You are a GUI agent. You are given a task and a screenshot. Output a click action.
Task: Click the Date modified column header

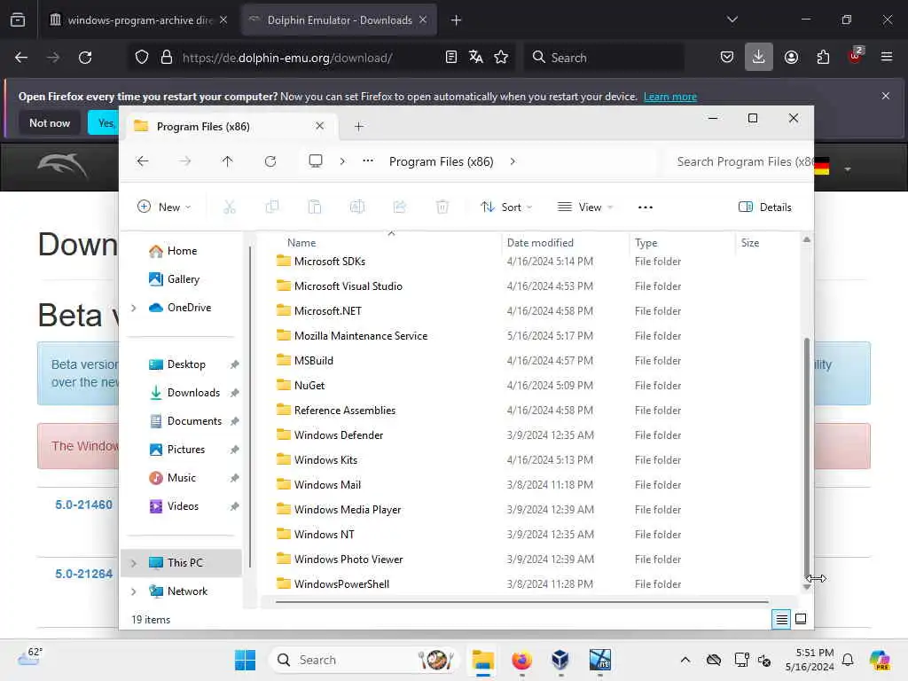coord(540,243)
